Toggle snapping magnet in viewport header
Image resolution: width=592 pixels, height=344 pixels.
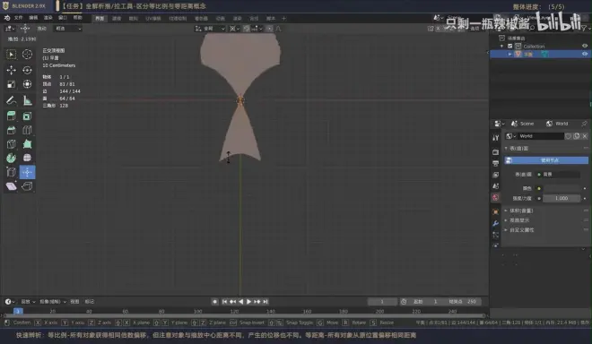(246, 29)
